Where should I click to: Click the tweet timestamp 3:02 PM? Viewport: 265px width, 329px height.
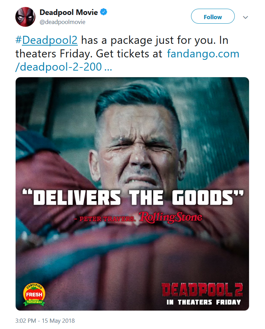tap(26, 321)
